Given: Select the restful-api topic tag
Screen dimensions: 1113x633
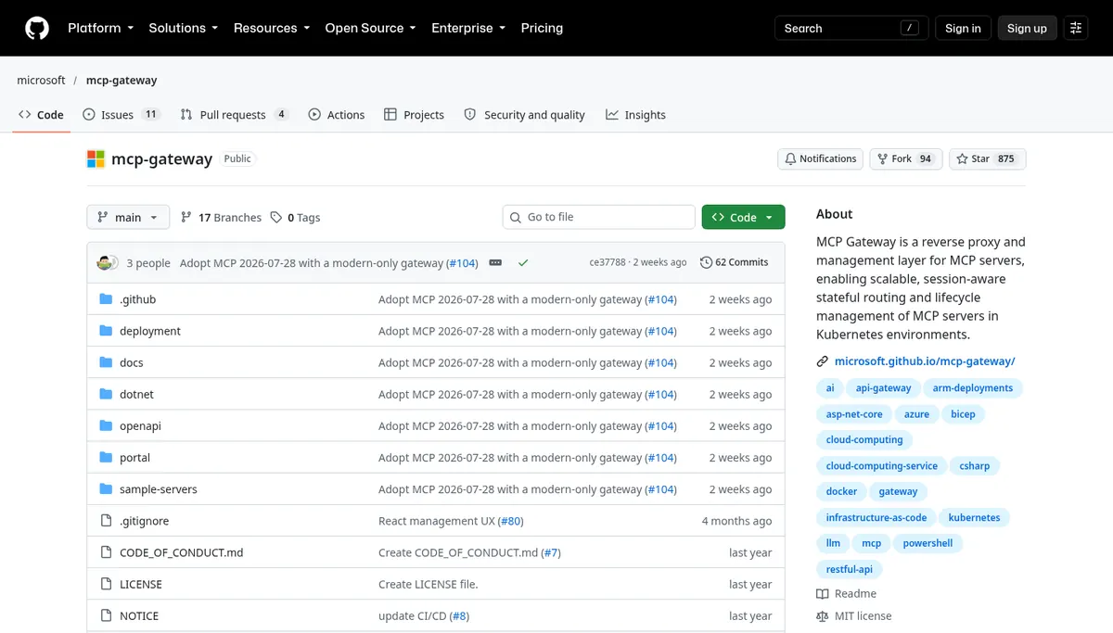Looking at the screenshot, I should click(849, 570).
